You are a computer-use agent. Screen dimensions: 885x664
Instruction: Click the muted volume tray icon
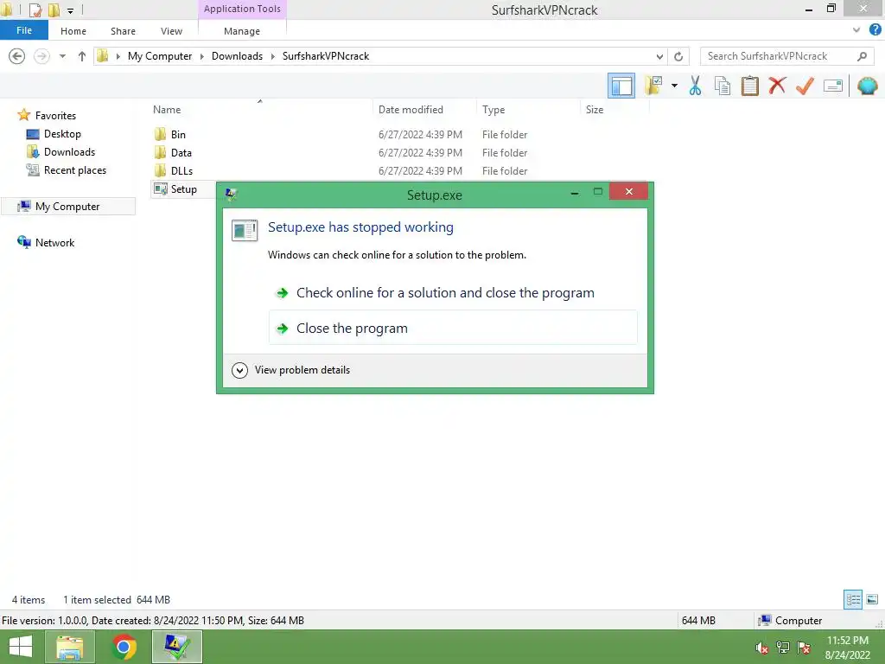tap(761, 648)
